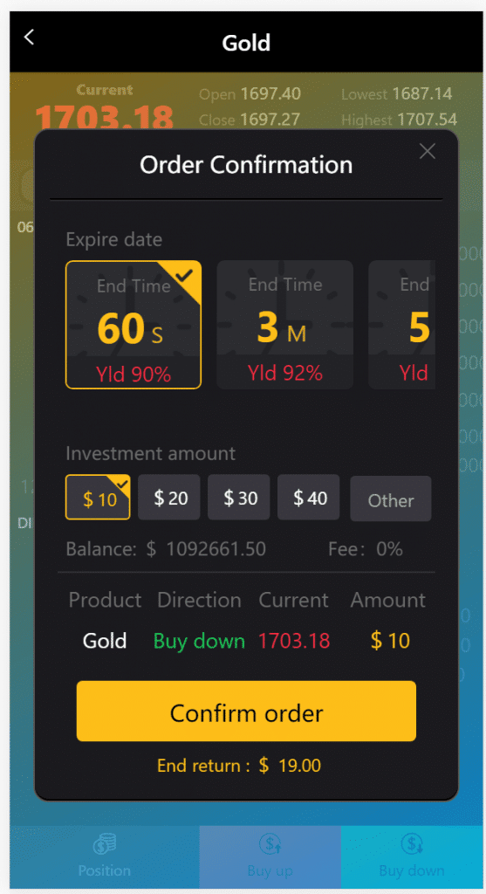Image resolution: width=486 pixels, height=894 pixels.
Task: Switch to the Buy up tab
Action: pos(270,857)
